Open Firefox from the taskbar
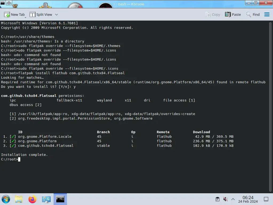This screenshot has height=205, width=273. point(32,199)
